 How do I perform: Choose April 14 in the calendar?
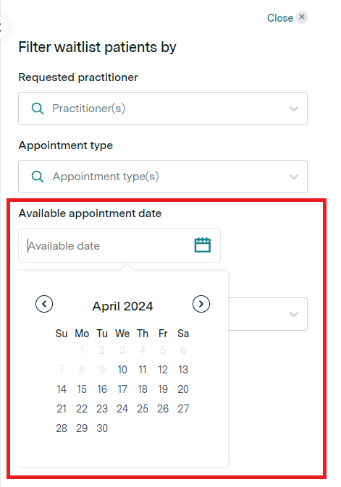(x=62, y=389)
